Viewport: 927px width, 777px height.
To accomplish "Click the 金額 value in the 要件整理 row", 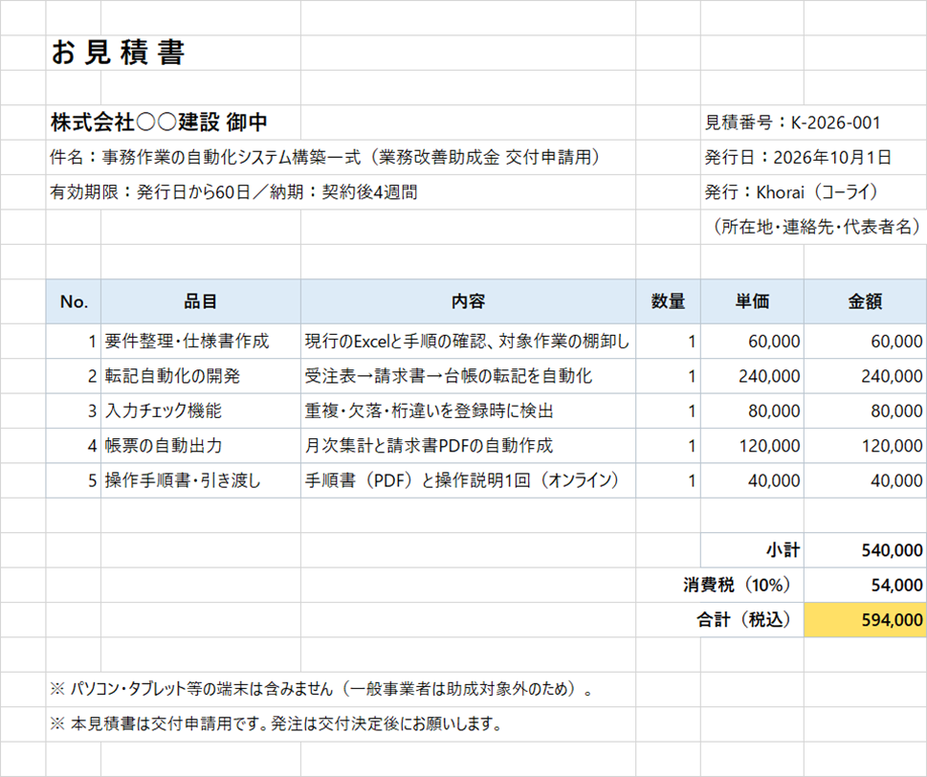I will (866, 342).
